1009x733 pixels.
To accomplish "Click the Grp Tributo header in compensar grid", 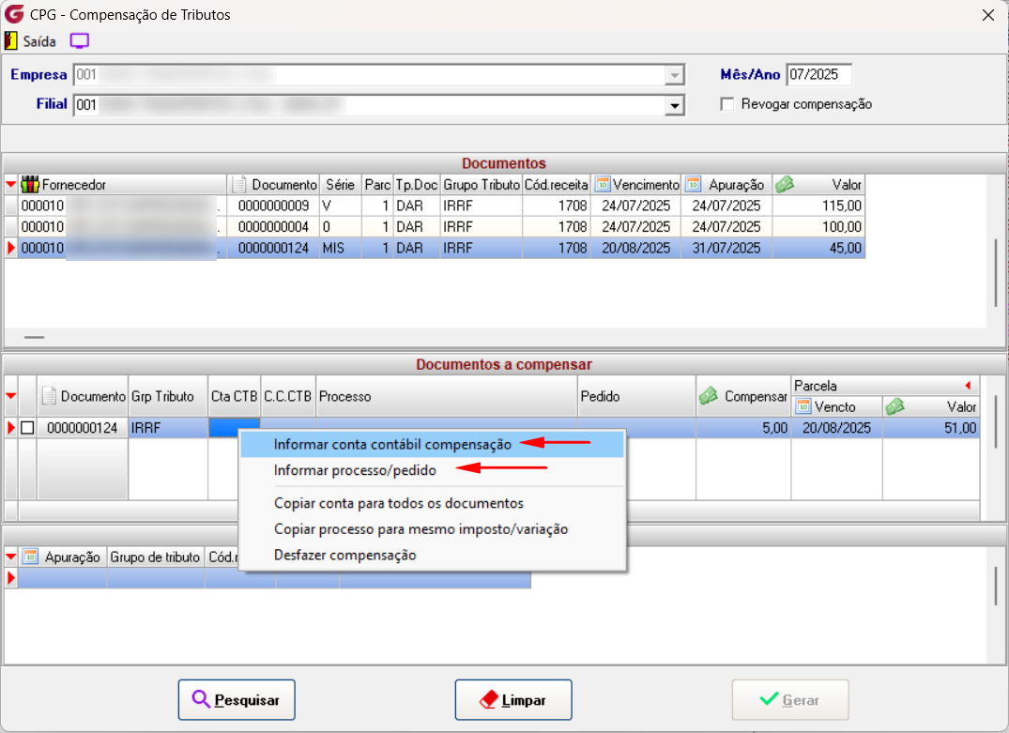I will coord(167,396).
